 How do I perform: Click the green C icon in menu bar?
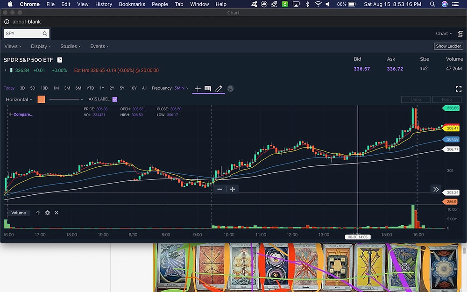(285, 4)
